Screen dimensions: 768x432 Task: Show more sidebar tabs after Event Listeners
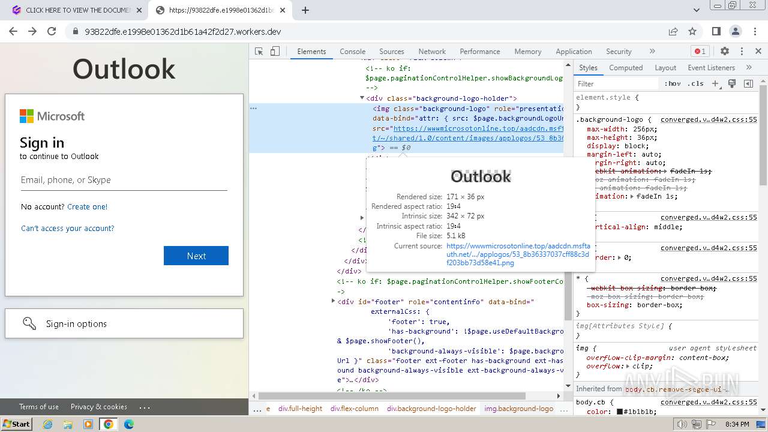click(749, 68)
